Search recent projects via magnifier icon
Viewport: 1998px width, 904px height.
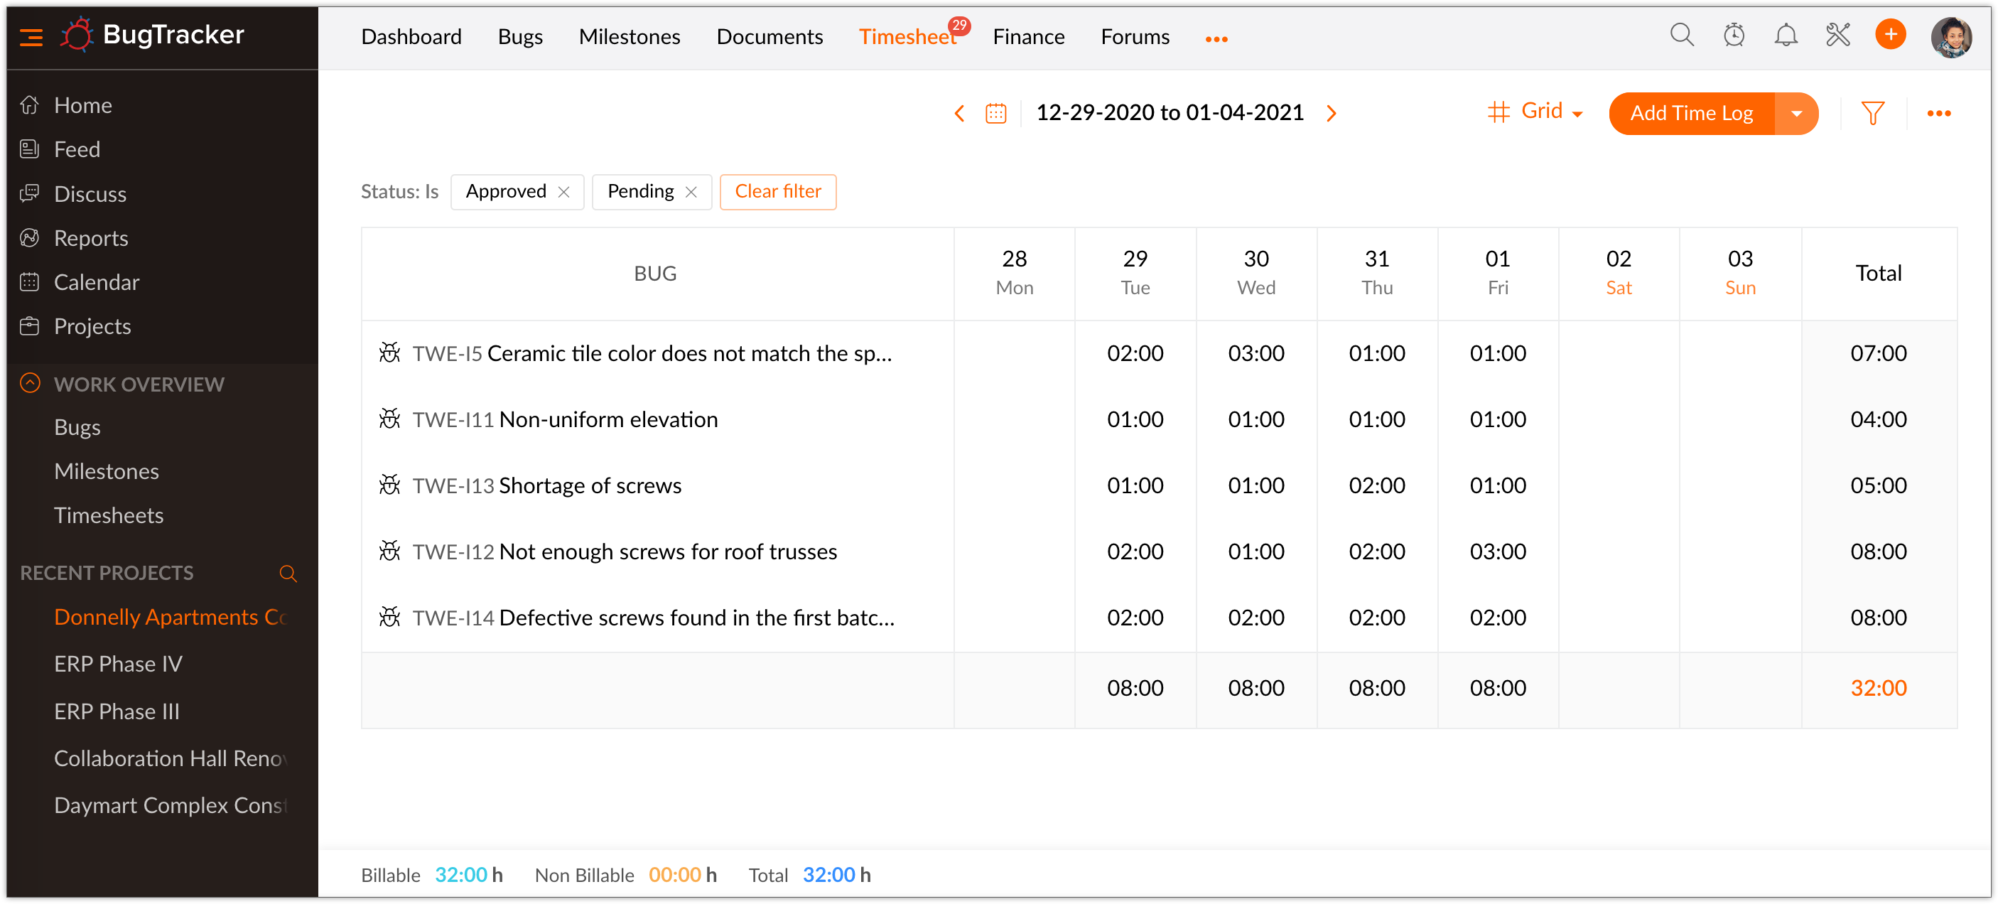point(288,574)
